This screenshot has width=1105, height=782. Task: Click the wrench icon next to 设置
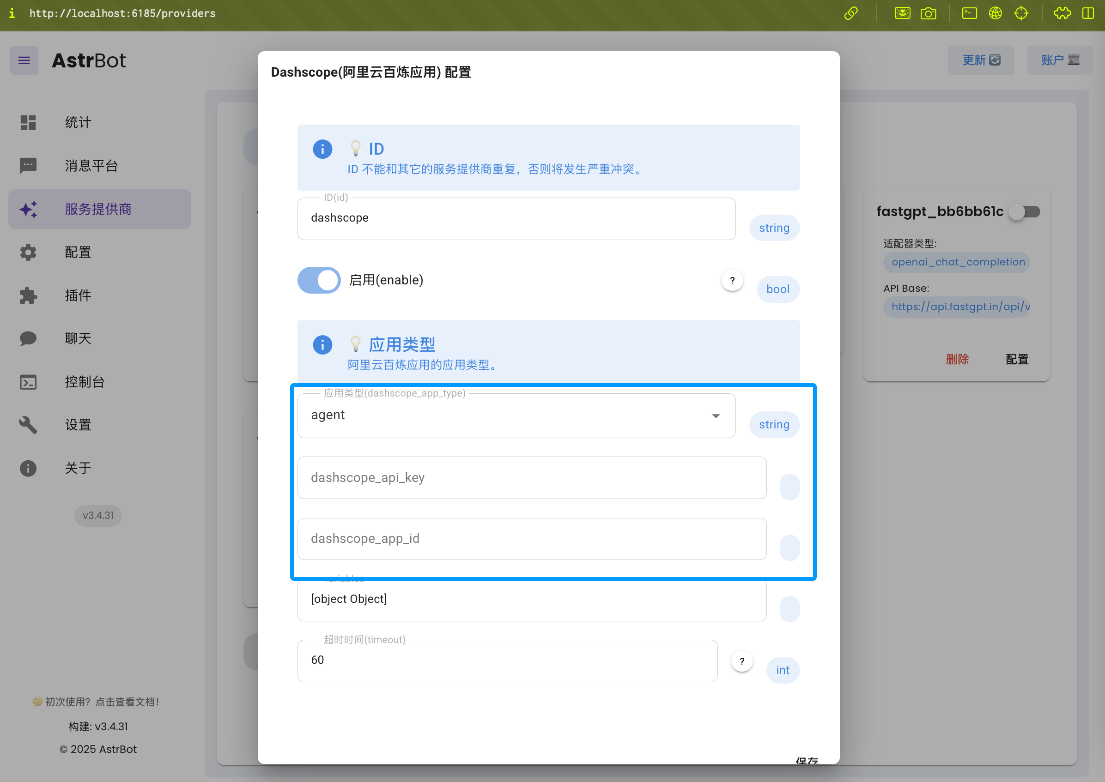28,425
